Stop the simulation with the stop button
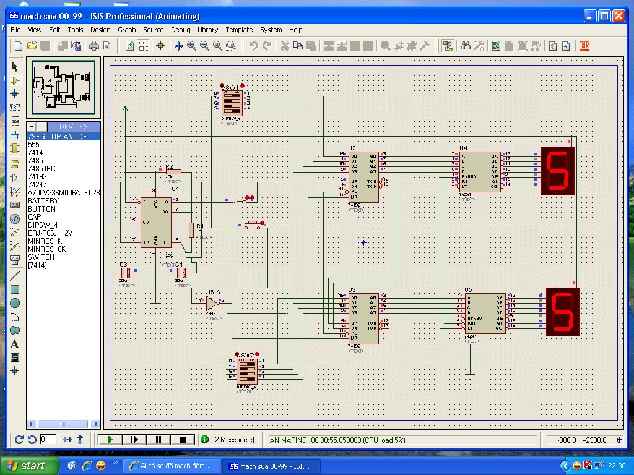The height and width of the screenshot is (475, 634). [183, 440]
